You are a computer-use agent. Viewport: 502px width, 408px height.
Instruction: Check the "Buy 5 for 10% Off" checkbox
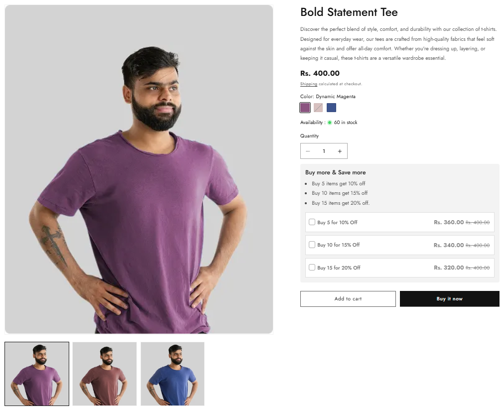click(312, 222)
